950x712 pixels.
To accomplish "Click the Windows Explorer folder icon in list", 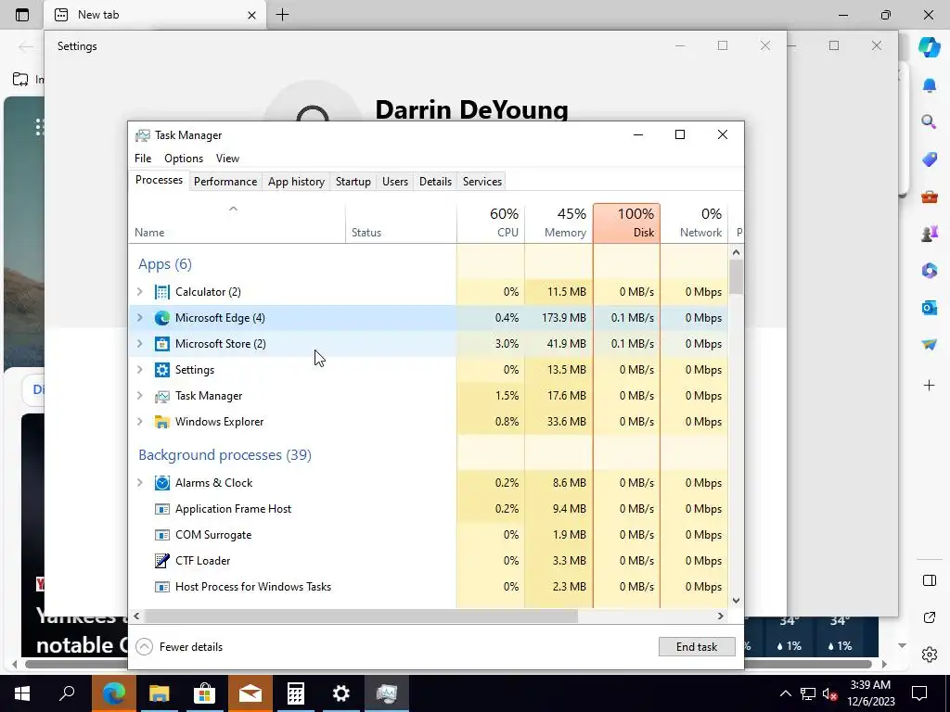I will click(x=161, y=422).
